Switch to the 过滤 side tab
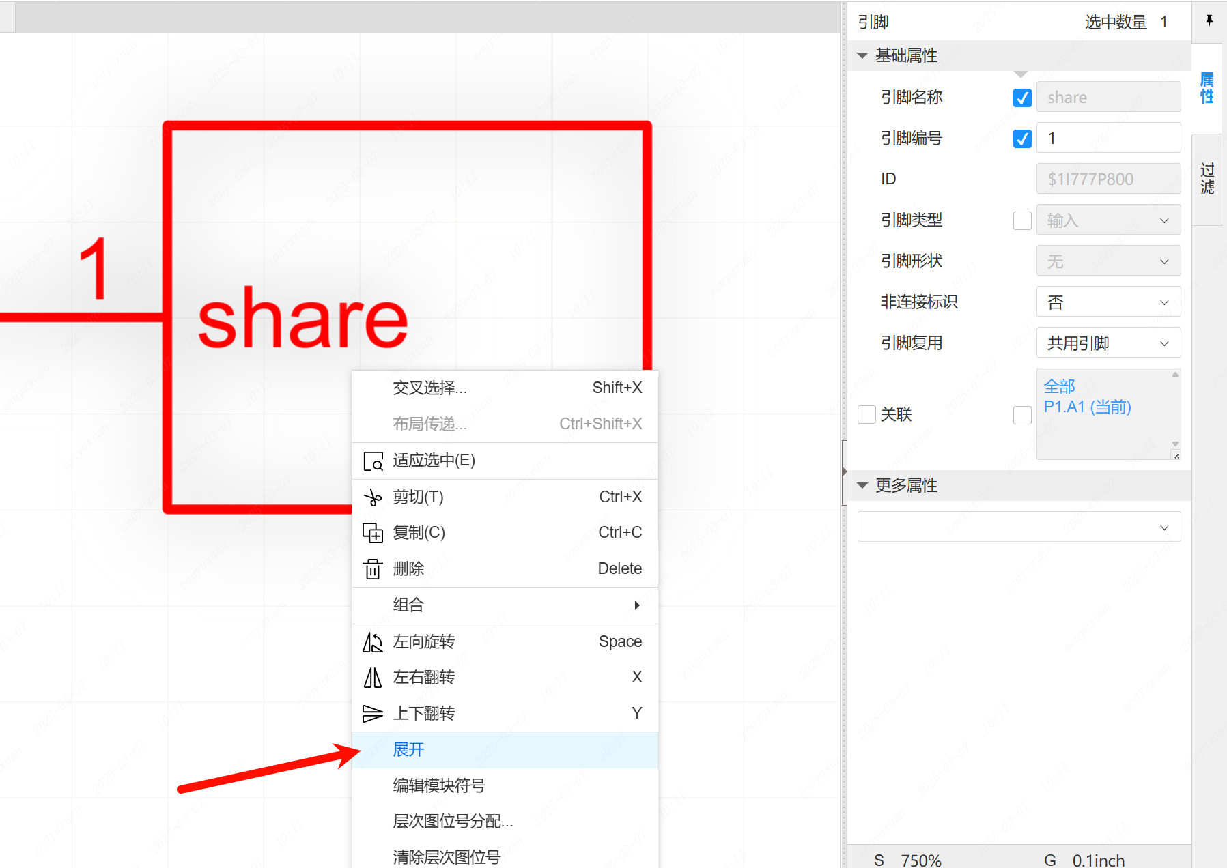1227x868 pixels. (x=1207, y=179)
